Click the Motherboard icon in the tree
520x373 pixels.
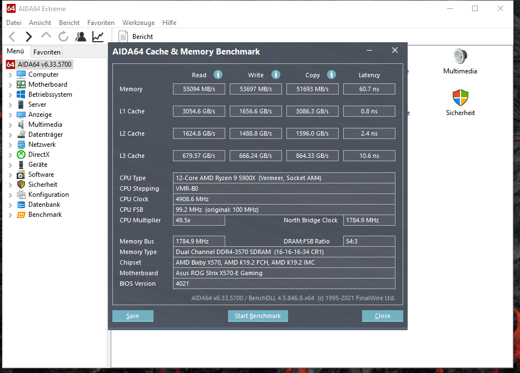[21, 84]
